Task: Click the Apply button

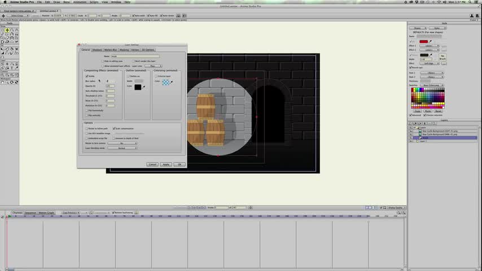Action: point(165,164)
